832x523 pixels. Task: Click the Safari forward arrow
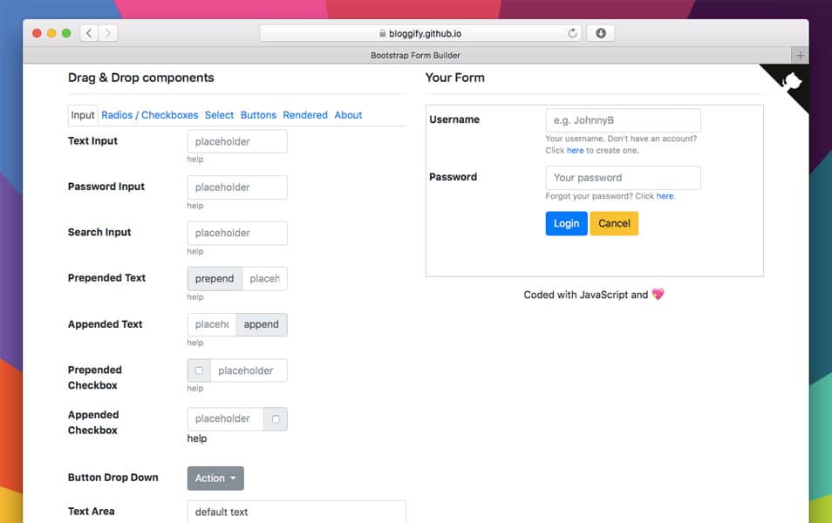tap(107, 33)
